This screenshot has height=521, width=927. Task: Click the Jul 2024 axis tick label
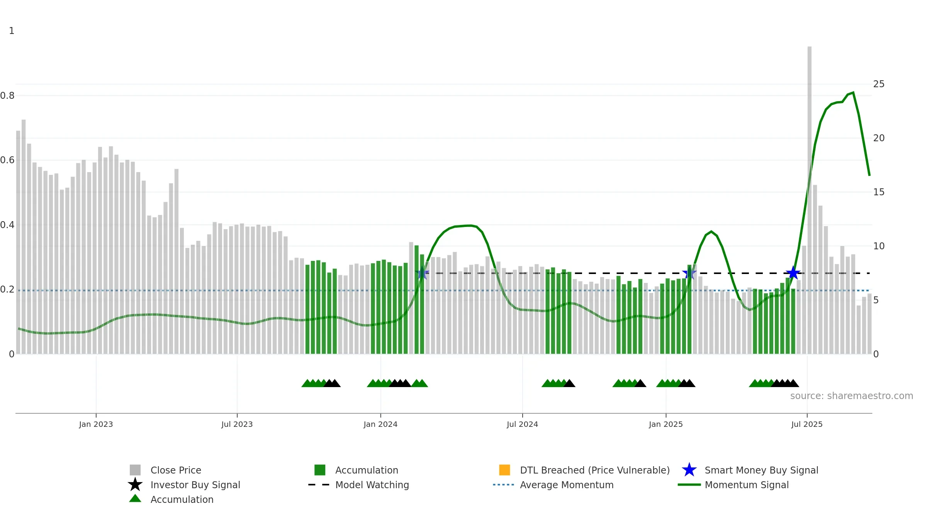(x=522, y=425)
